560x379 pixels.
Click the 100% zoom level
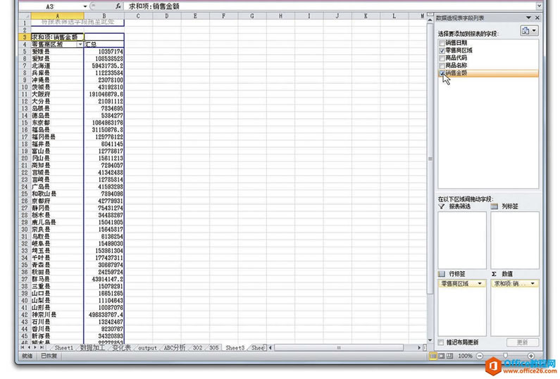(465, 356)
